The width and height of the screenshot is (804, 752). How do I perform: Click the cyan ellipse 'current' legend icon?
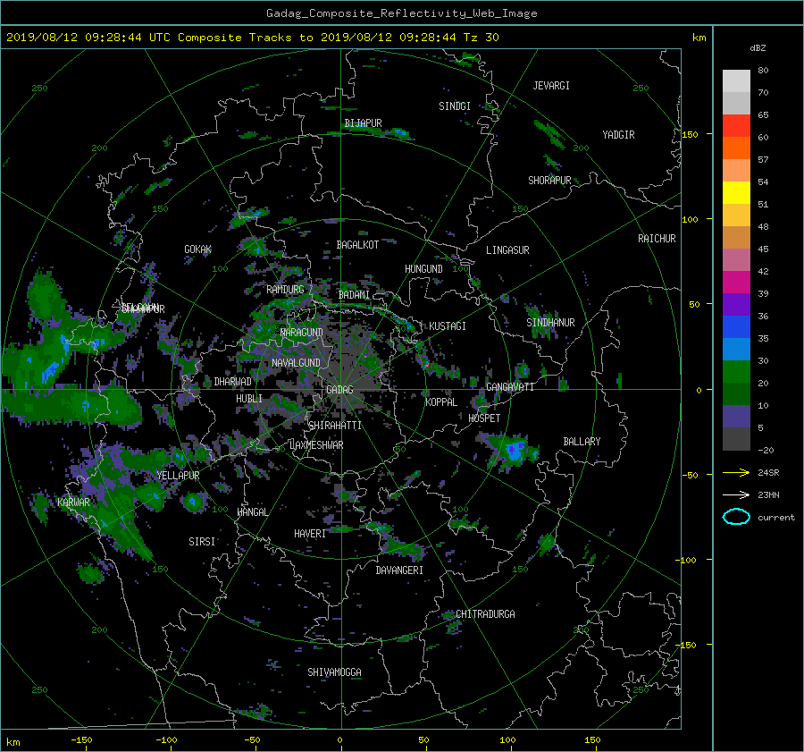coord(736,517)
